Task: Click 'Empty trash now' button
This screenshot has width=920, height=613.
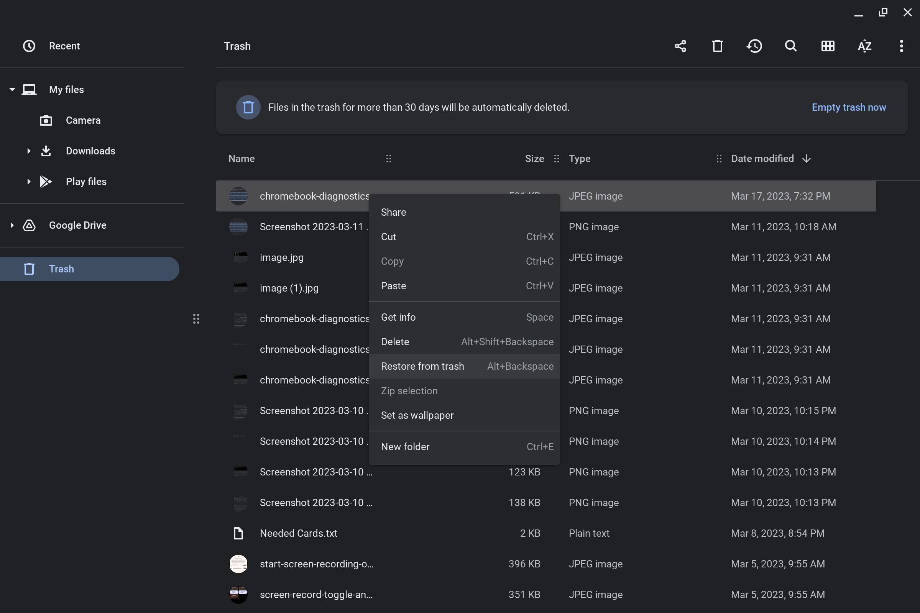Action: [849, 107]
